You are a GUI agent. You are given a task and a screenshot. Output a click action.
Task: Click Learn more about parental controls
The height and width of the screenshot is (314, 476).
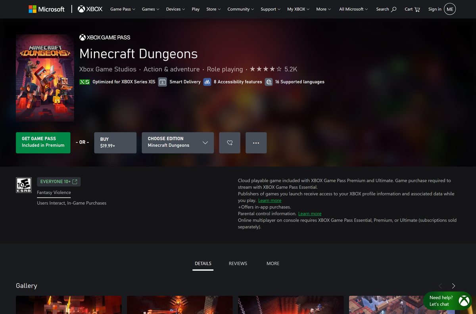(x=310, y=214)
